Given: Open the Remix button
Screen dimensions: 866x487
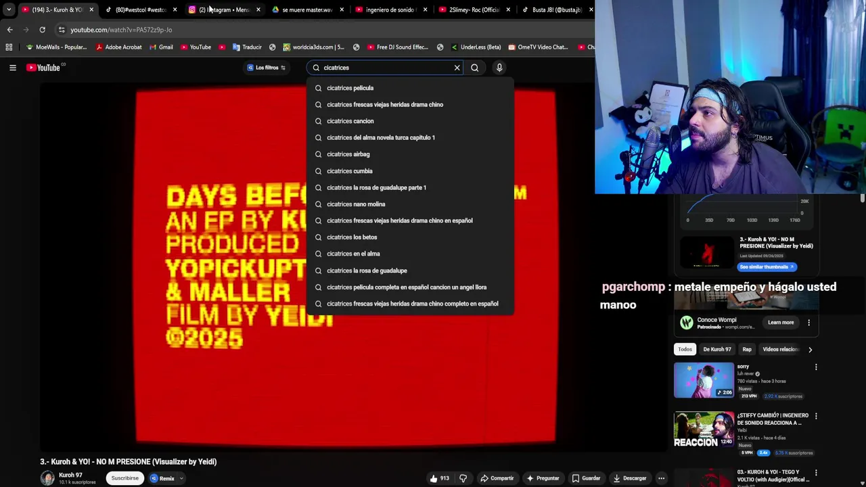Looking at the screenshot, I should (x=162, y=478).
